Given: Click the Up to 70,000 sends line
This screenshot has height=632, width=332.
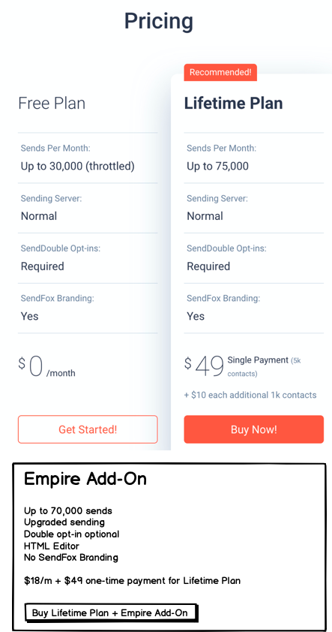Looking at the screenshot, I should [x=68, y=511].
